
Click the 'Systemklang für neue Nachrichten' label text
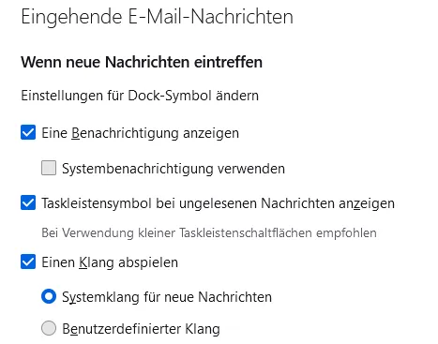point(167,297)
